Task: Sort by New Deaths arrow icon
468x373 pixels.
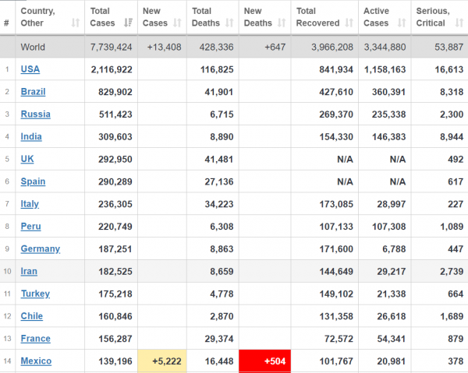Action: [x=282, y=23]
